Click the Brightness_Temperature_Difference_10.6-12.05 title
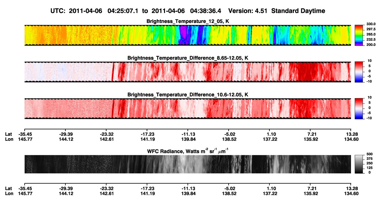This screenshot has width=390, height=200. click(188, 95)
